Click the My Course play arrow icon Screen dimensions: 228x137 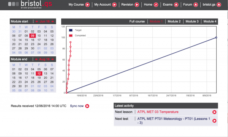[x=87, y=5]
